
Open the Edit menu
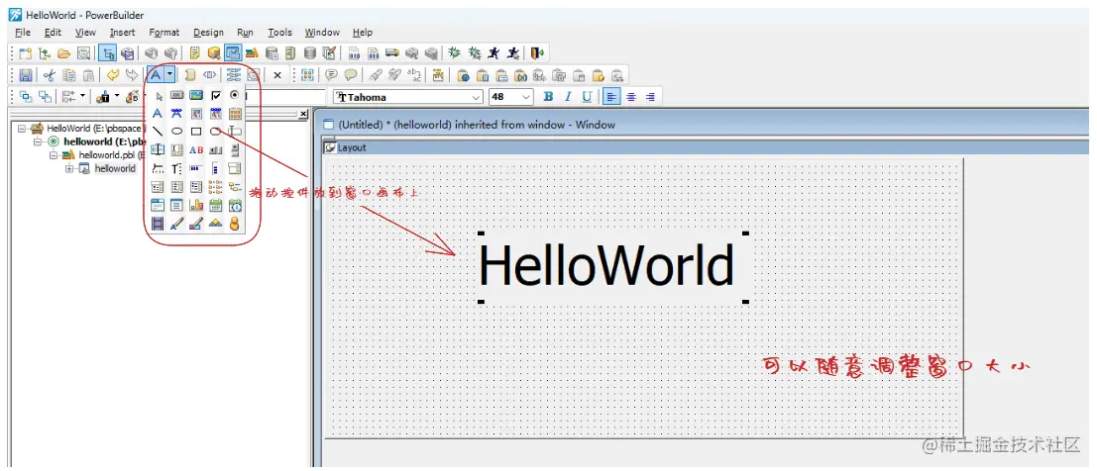(x=54, y=32)
